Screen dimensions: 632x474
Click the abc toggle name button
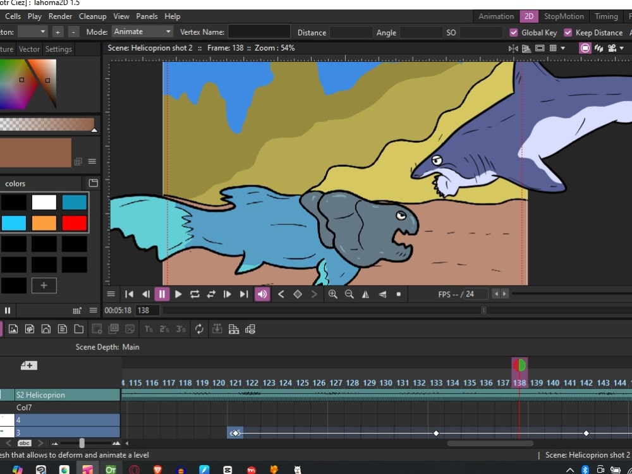[x=25, y=444]
